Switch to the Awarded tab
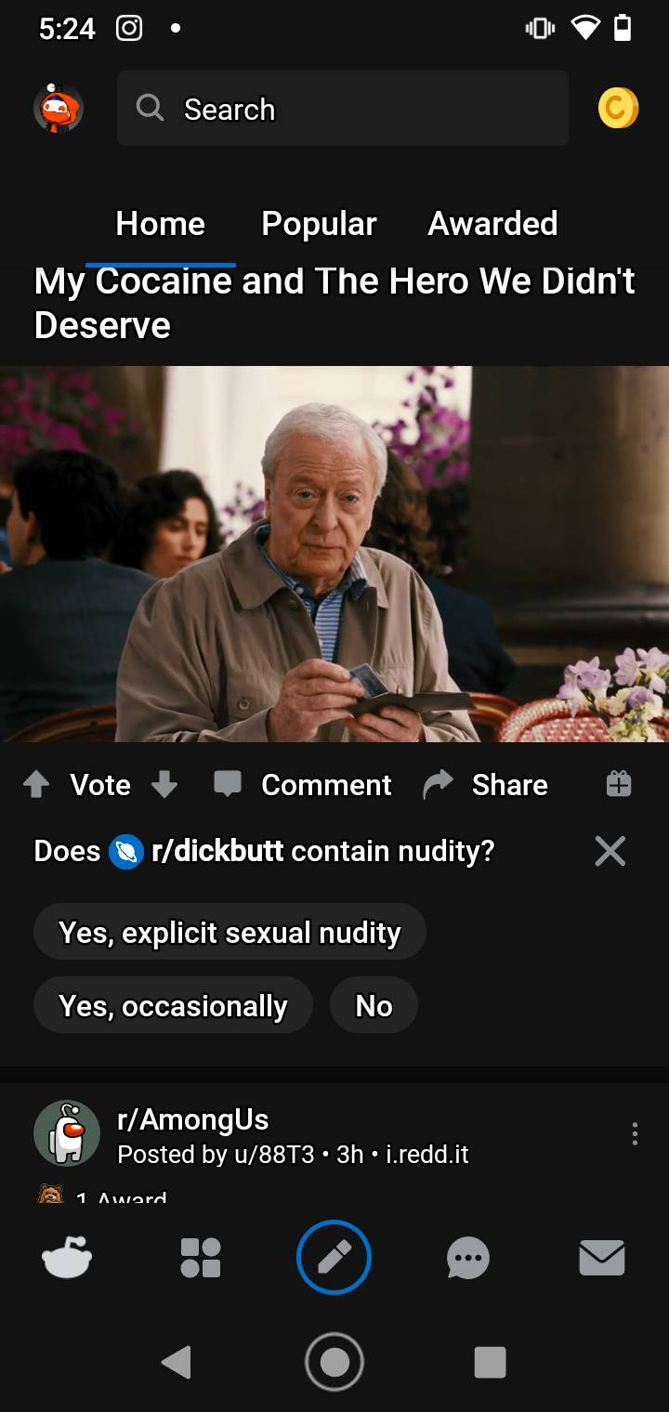Screen dimensions: 669x1412 tap(492, 224)
